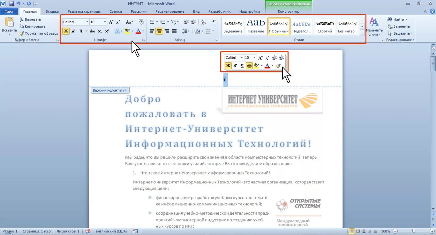Image resolution: width=436 pixels, height=235 pixels.
Task: Open the Calibri font name dropdown in ribbon
Action: pyautogui.click(x=87, y=22)
